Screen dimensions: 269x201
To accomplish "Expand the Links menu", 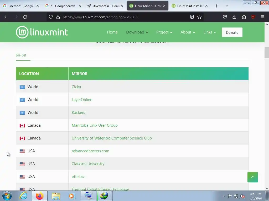I will pyautogui.click(x=209, y=32).
